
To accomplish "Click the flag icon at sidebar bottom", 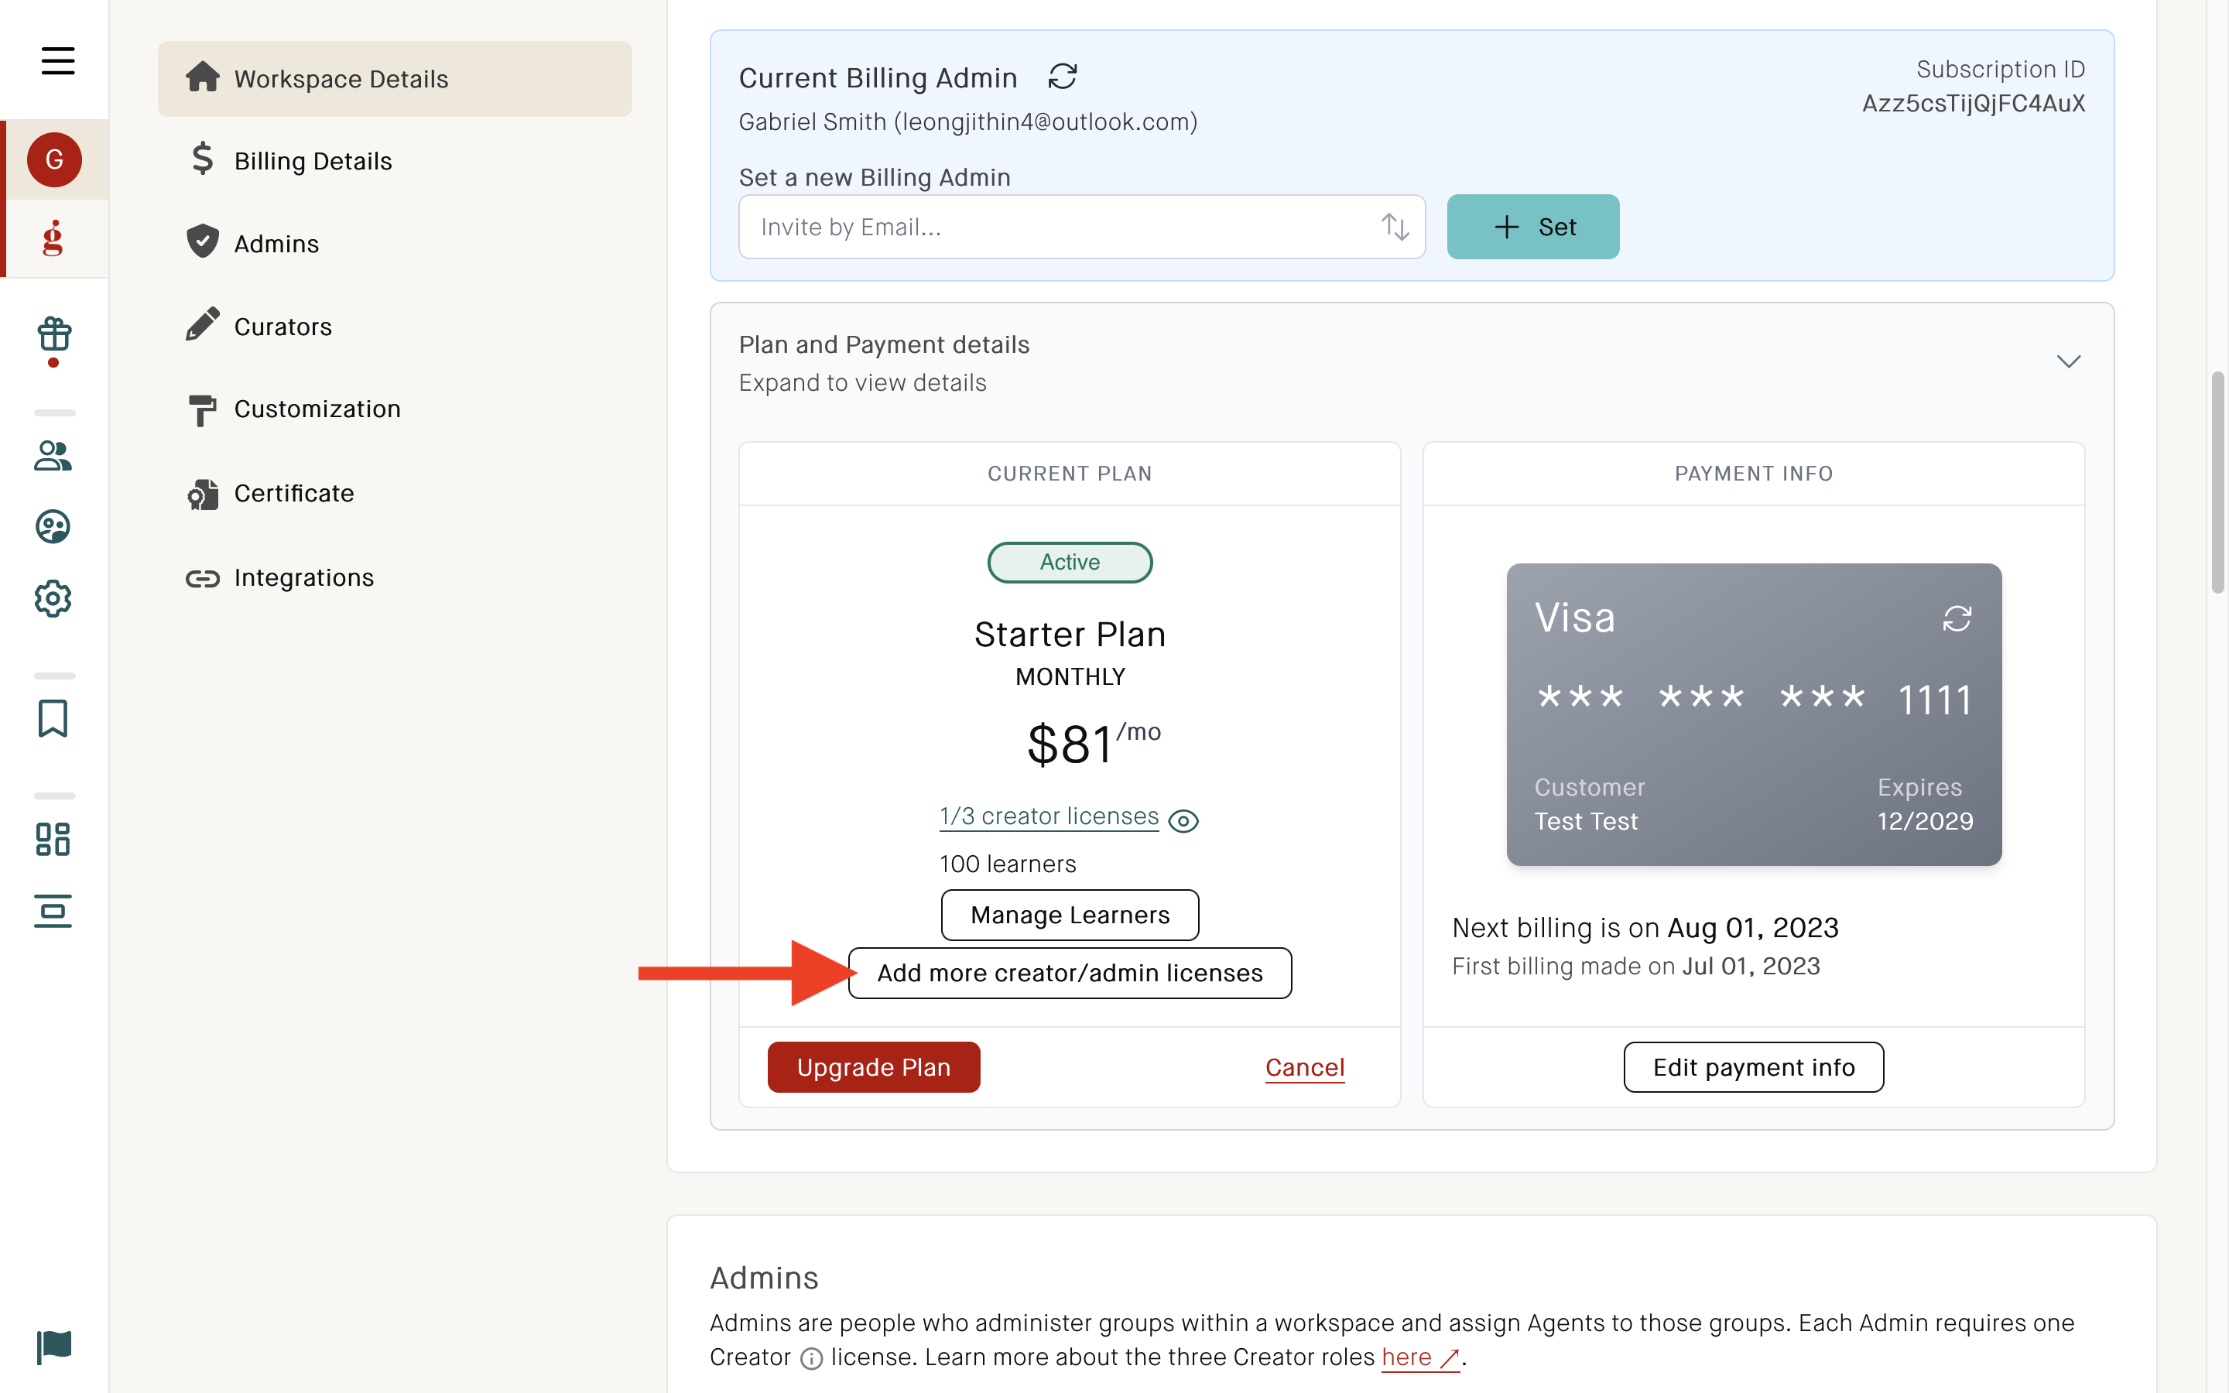I will pyautogui.click(x=53, y=1347).
